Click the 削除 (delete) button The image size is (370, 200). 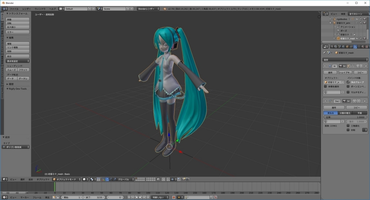(x=17, y=51)
